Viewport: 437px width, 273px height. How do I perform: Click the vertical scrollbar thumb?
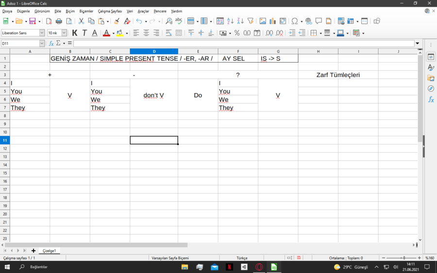click(420, 99)
